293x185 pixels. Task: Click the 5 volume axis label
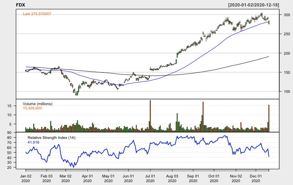(10, 124)
